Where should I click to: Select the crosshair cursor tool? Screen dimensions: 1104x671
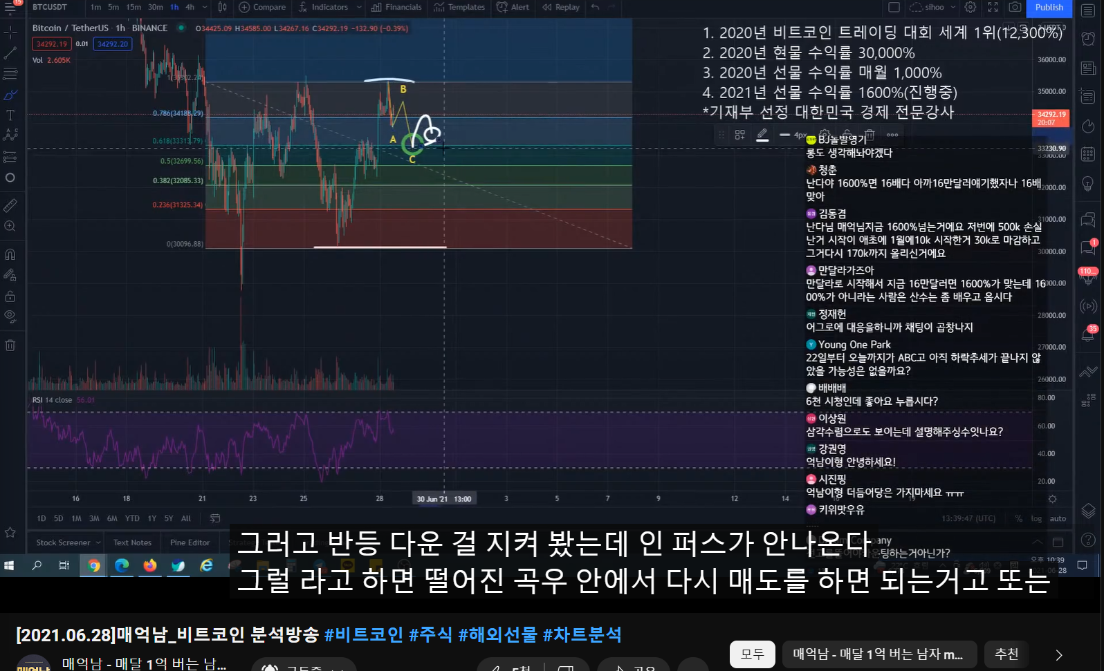coord(10,32)
